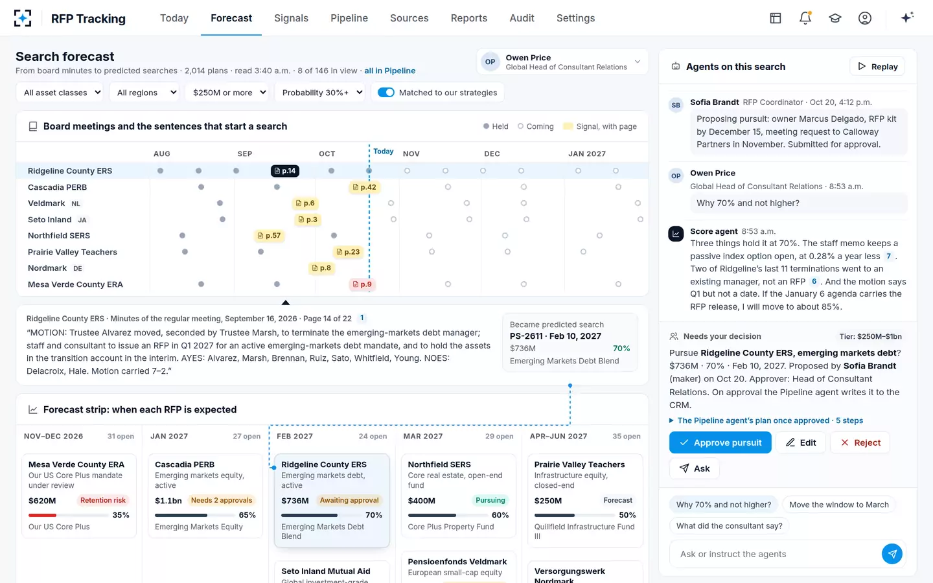Open the Audit tab
933x583 pixels.
pyautogui.click(x=522, y=18)
